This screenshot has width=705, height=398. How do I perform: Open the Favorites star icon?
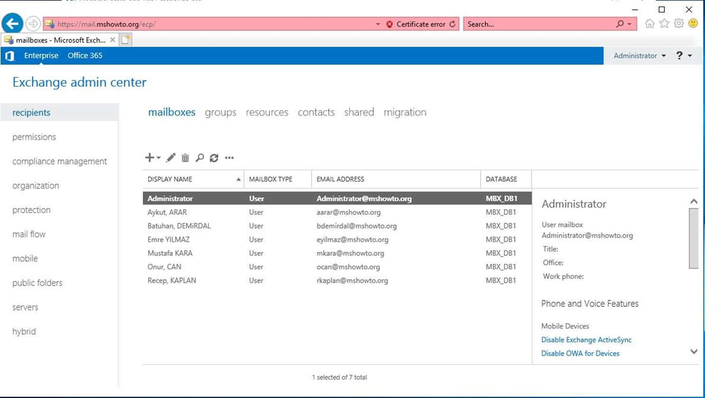coord(664,24)
